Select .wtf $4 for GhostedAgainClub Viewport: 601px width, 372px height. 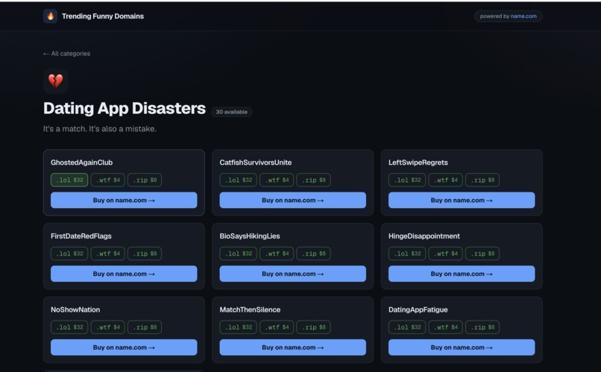[107, 180]
